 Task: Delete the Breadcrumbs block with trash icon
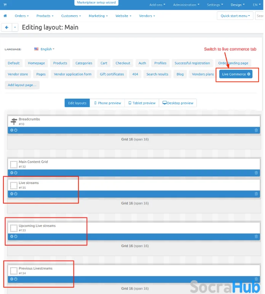(x=256, y=130)
